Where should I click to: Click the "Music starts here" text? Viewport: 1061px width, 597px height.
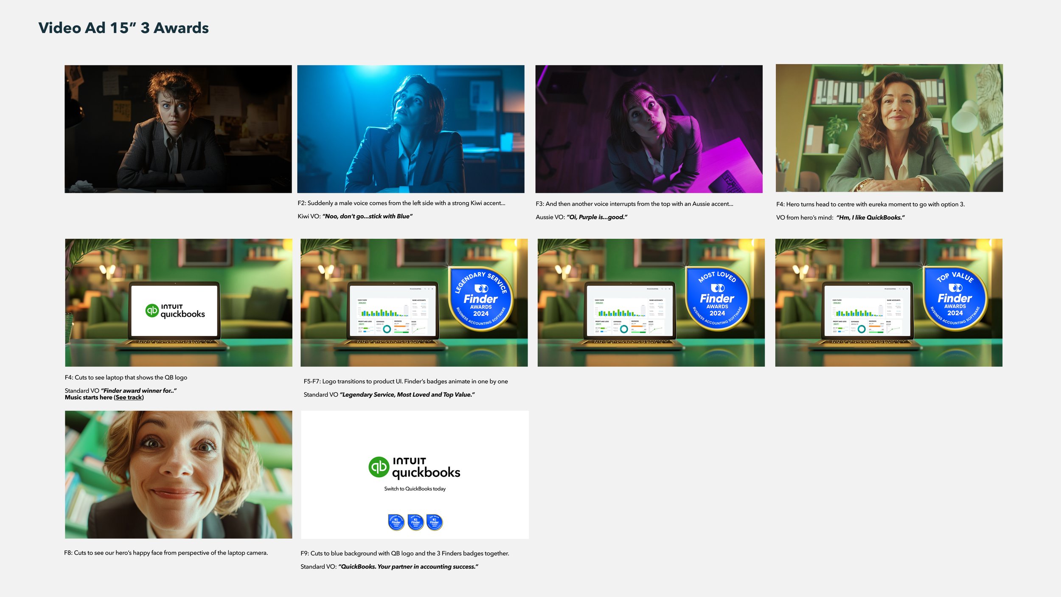click(88, 397)
